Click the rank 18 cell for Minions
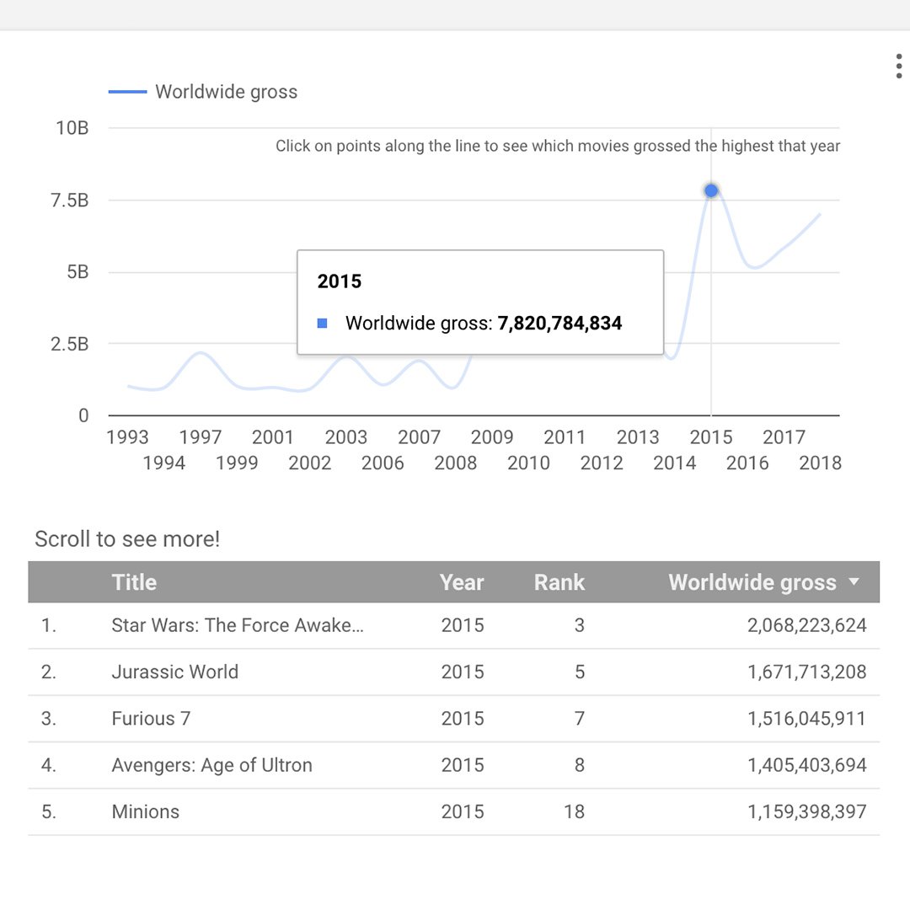The width and height of the screenshot is (910, 910). tap(574, 811)
